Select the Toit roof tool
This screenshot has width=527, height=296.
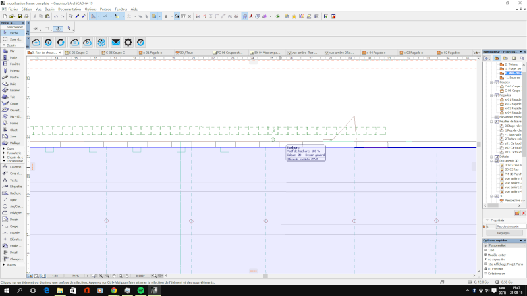click(13, 97)
